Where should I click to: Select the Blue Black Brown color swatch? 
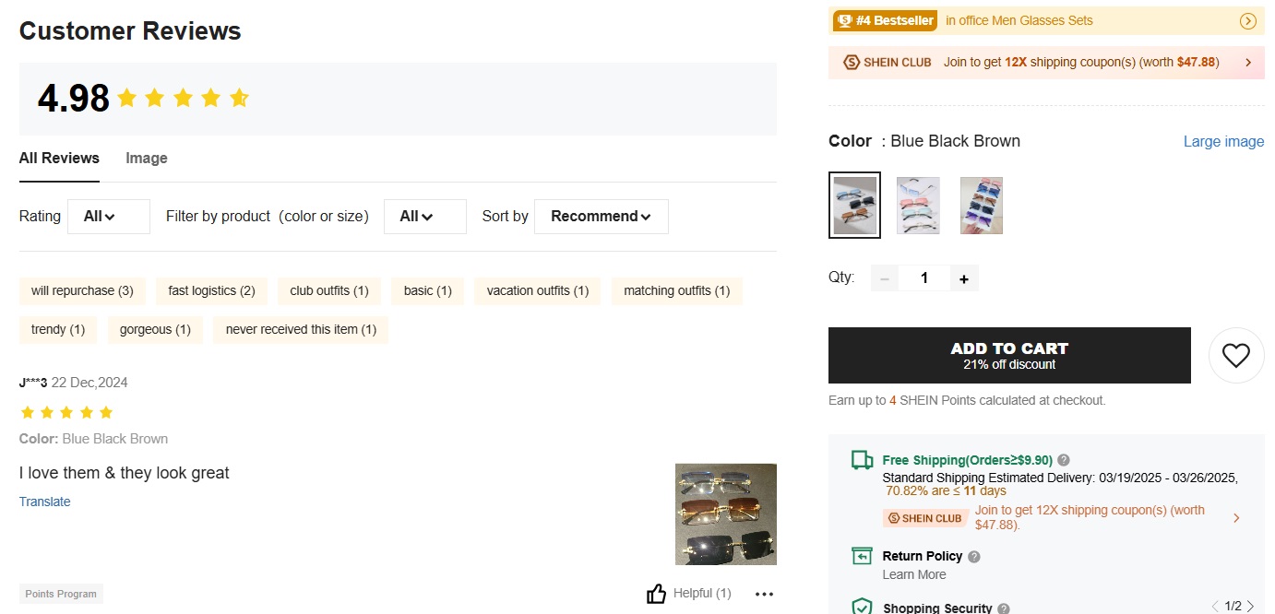tap(854, 205)
